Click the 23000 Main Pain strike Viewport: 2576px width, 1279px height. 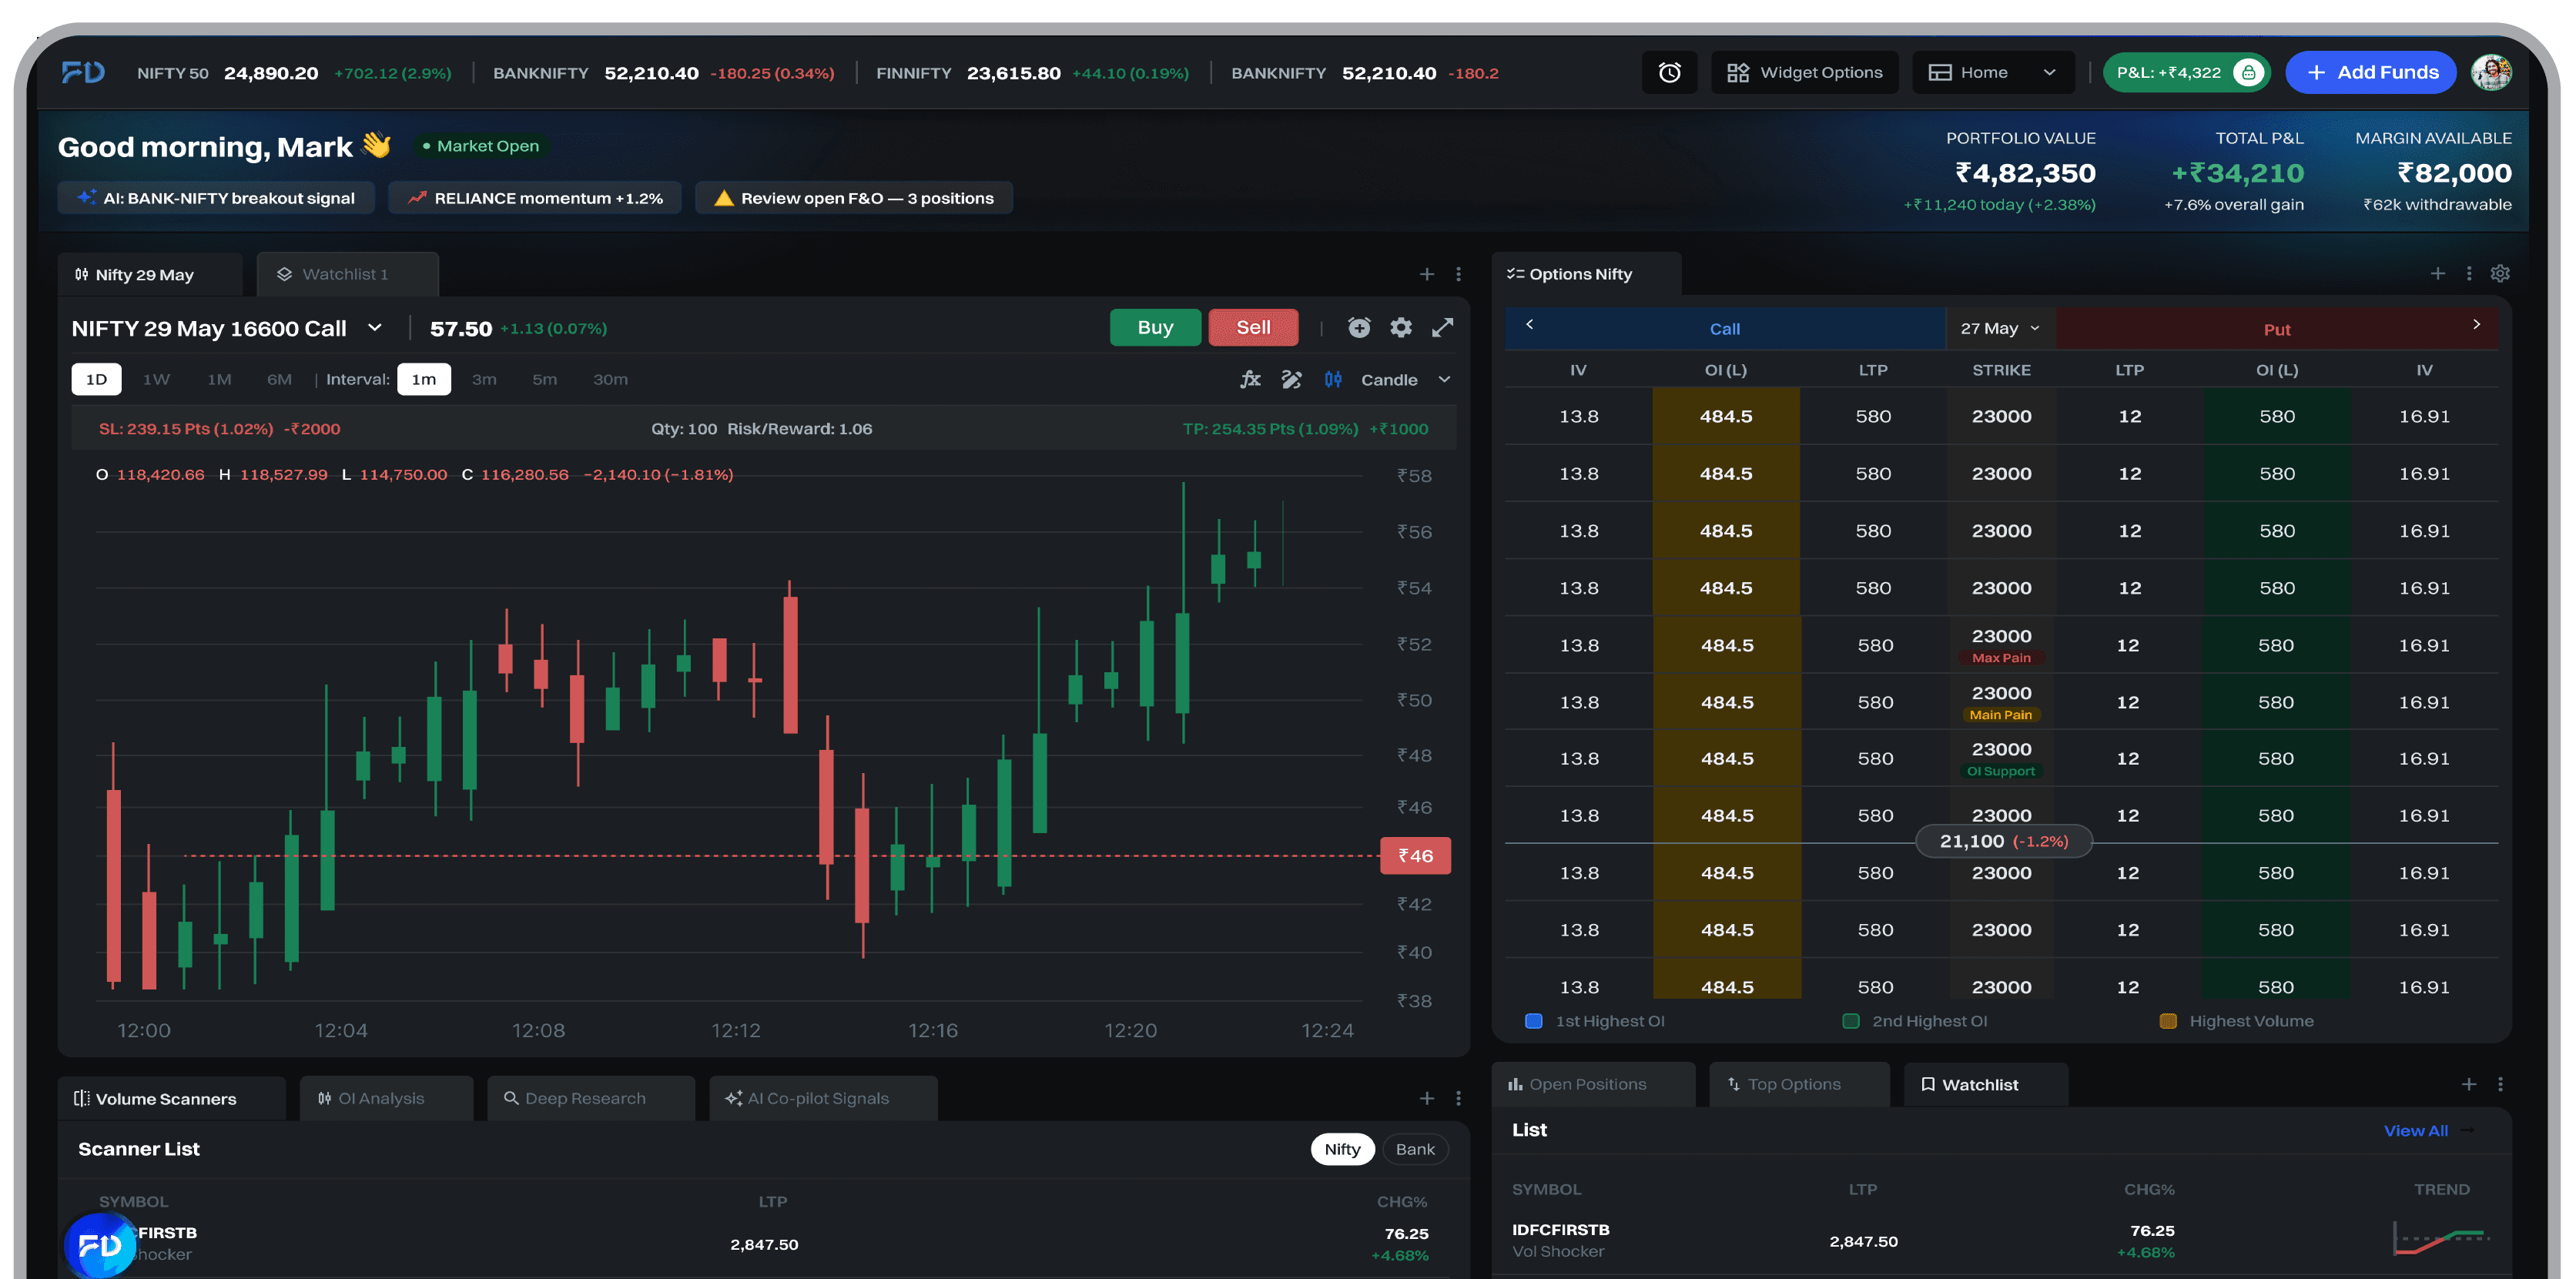[2001, 702]
